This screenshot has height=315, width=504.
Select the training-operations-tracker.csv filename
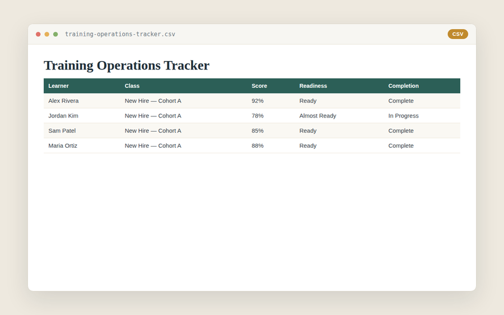pyautogui.click(x=120, y=34)
